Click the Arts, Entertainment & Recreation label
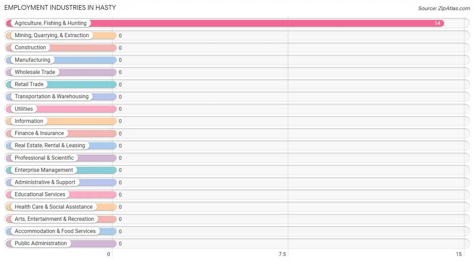The height and width of the screenshot is (262, 474). pyautogui.click(x=54, y=219)
